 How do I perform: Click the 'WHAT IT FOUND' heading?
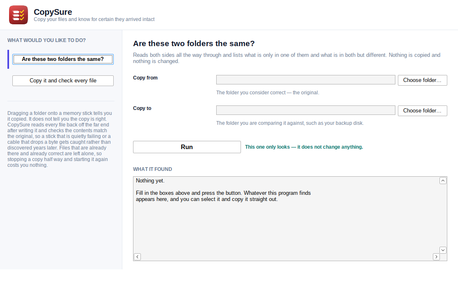click(x=152, y=169)
